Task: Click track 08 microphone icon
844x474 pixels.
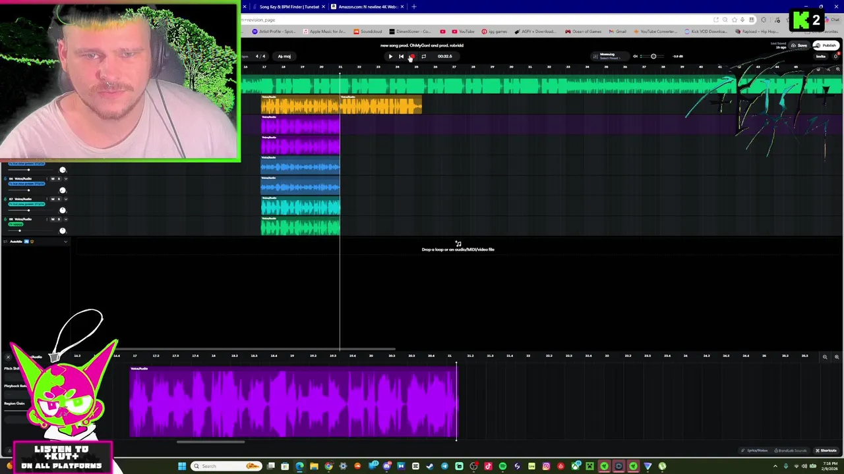Action: point(5,219)
